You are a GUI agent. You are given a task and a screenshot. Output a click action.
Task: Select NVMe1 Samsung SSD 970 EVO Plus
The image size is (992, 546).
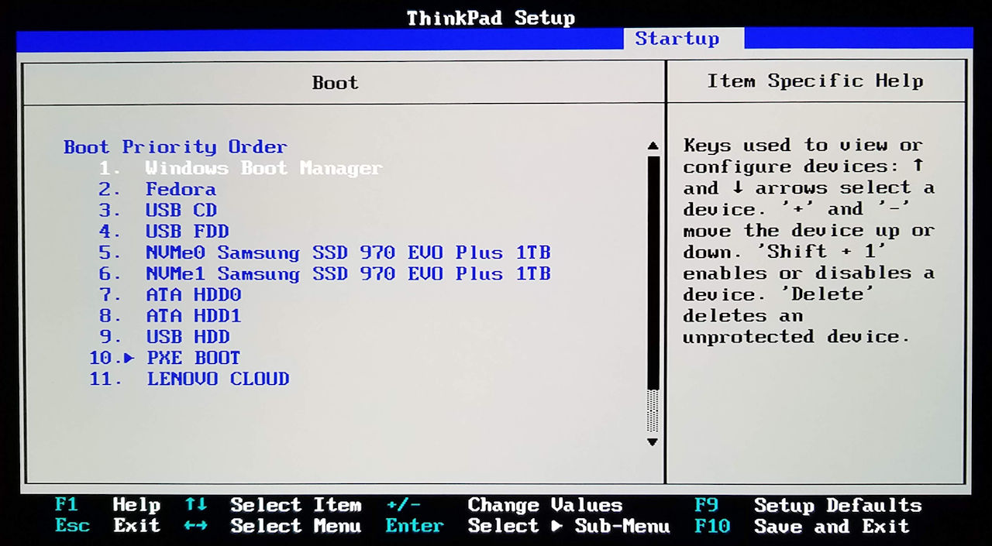(x=348, y=273)
